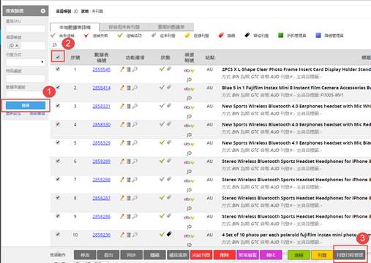Collapse the search panel with the header circle icon
This screenshot has width=371, height=263.
coord(43,11)
